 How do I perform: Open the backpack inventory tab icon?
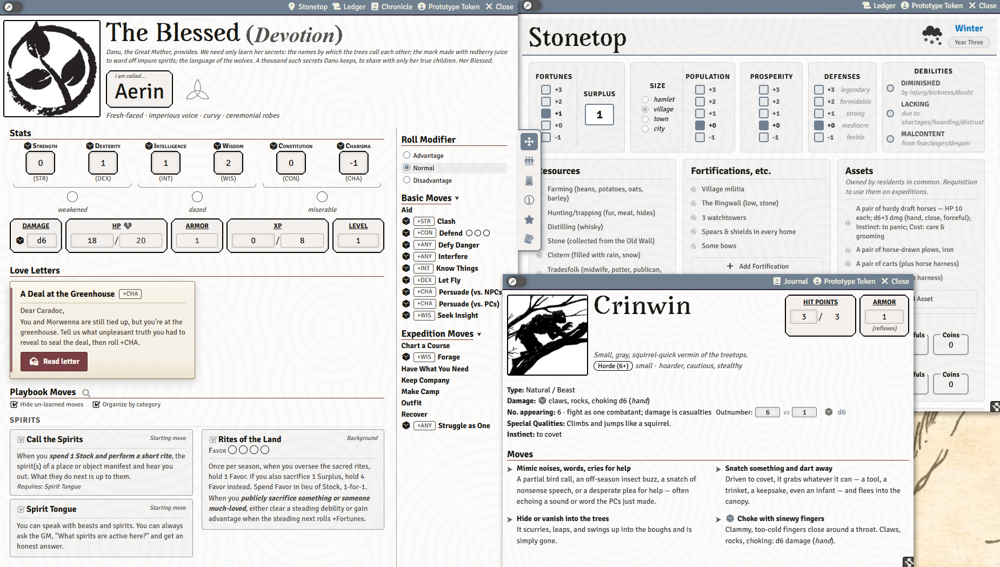[529, 181]
